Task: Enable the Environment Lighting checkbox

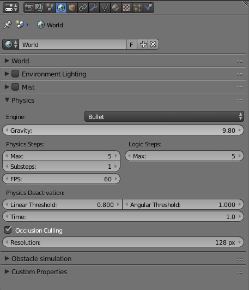Action: pos(15,74)
